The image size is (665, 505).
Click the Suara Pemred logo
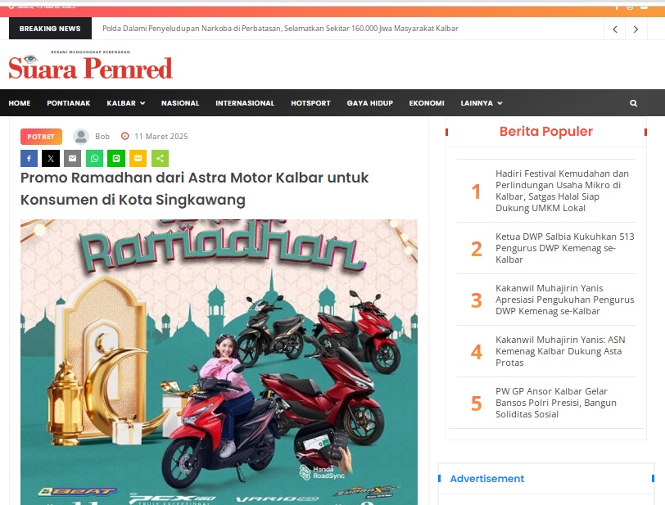click(x=90, y=65)
